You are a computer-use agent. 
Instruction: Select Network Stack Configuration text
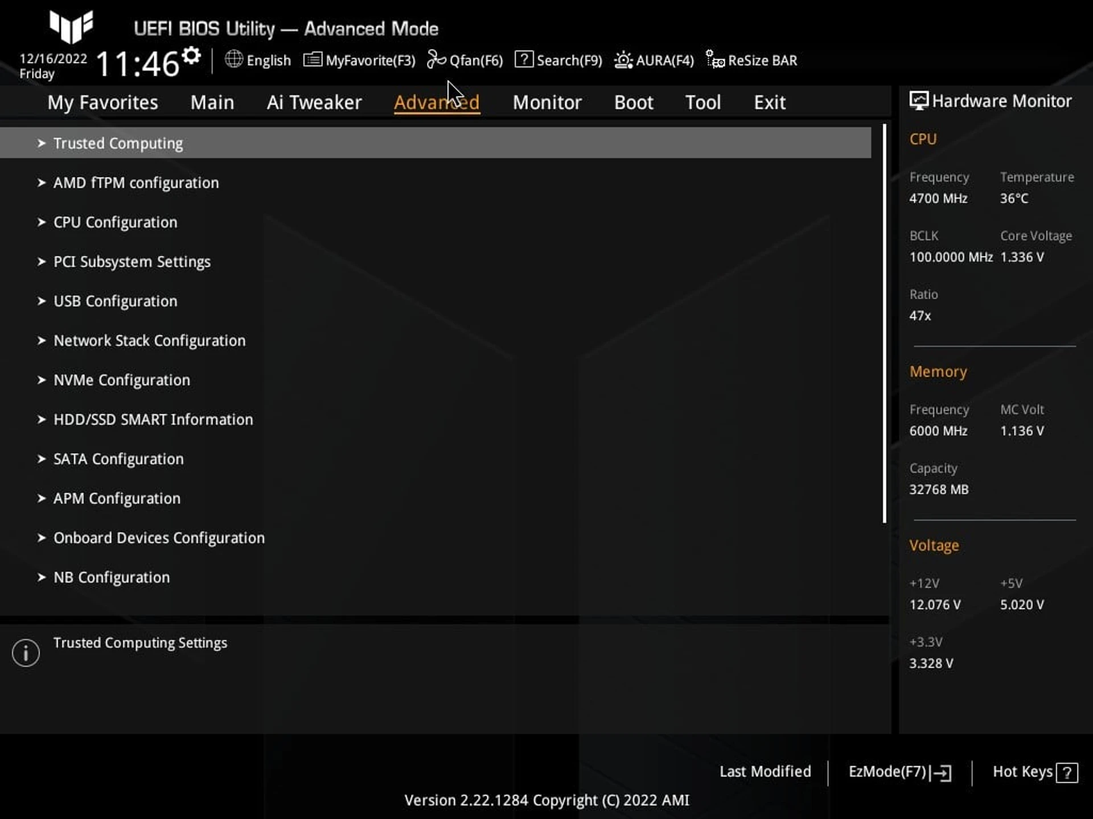point(150,341)
